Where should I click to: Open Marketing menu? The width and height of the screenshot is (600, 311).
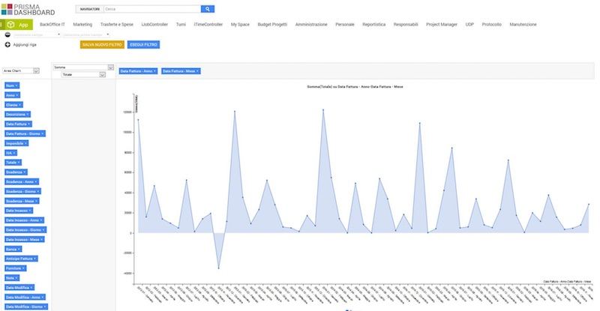click(x=82, y=25)
